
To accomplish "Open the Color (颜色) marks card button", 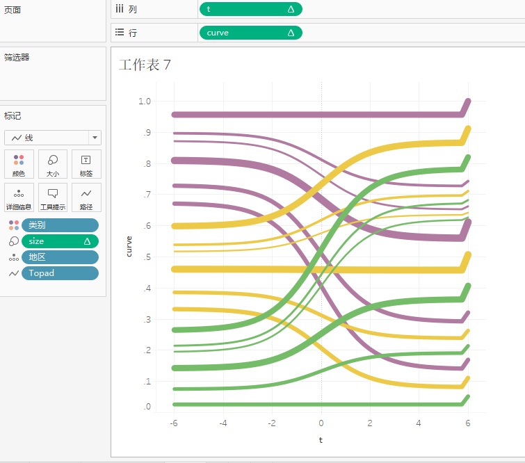I will click(19, 164).
